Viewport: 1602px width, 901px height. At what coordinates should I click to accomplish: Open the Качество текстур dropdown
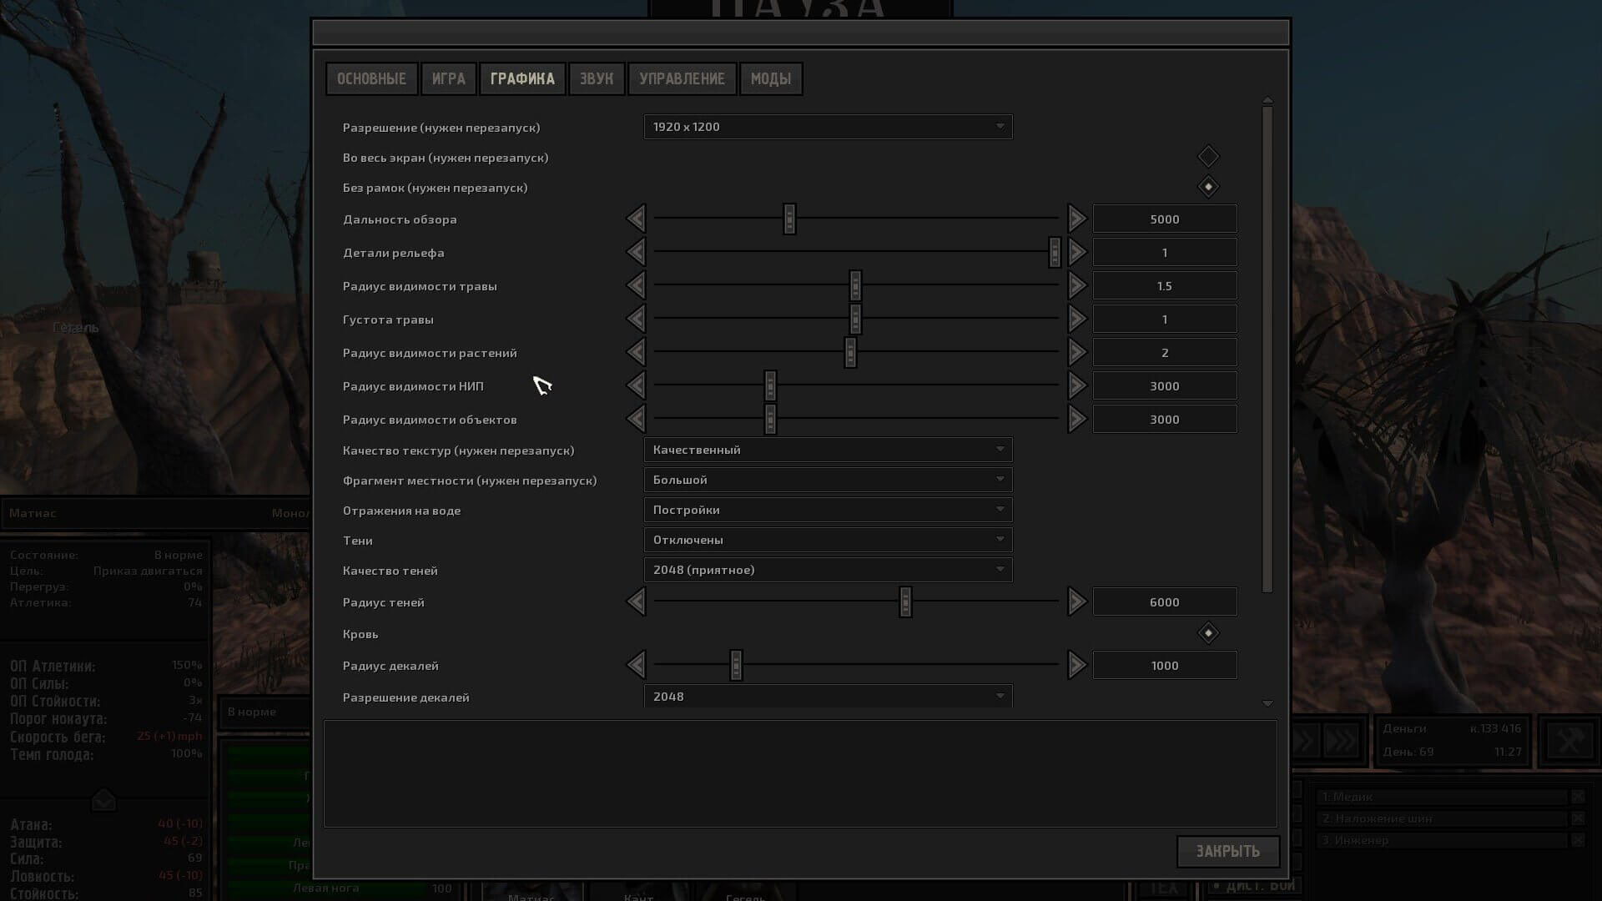828,450
